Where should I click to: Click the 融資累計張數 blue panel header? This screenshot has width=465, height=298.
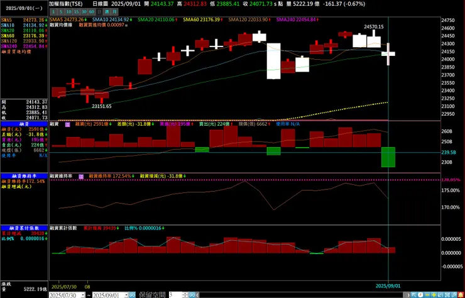[x=24, y=228]
